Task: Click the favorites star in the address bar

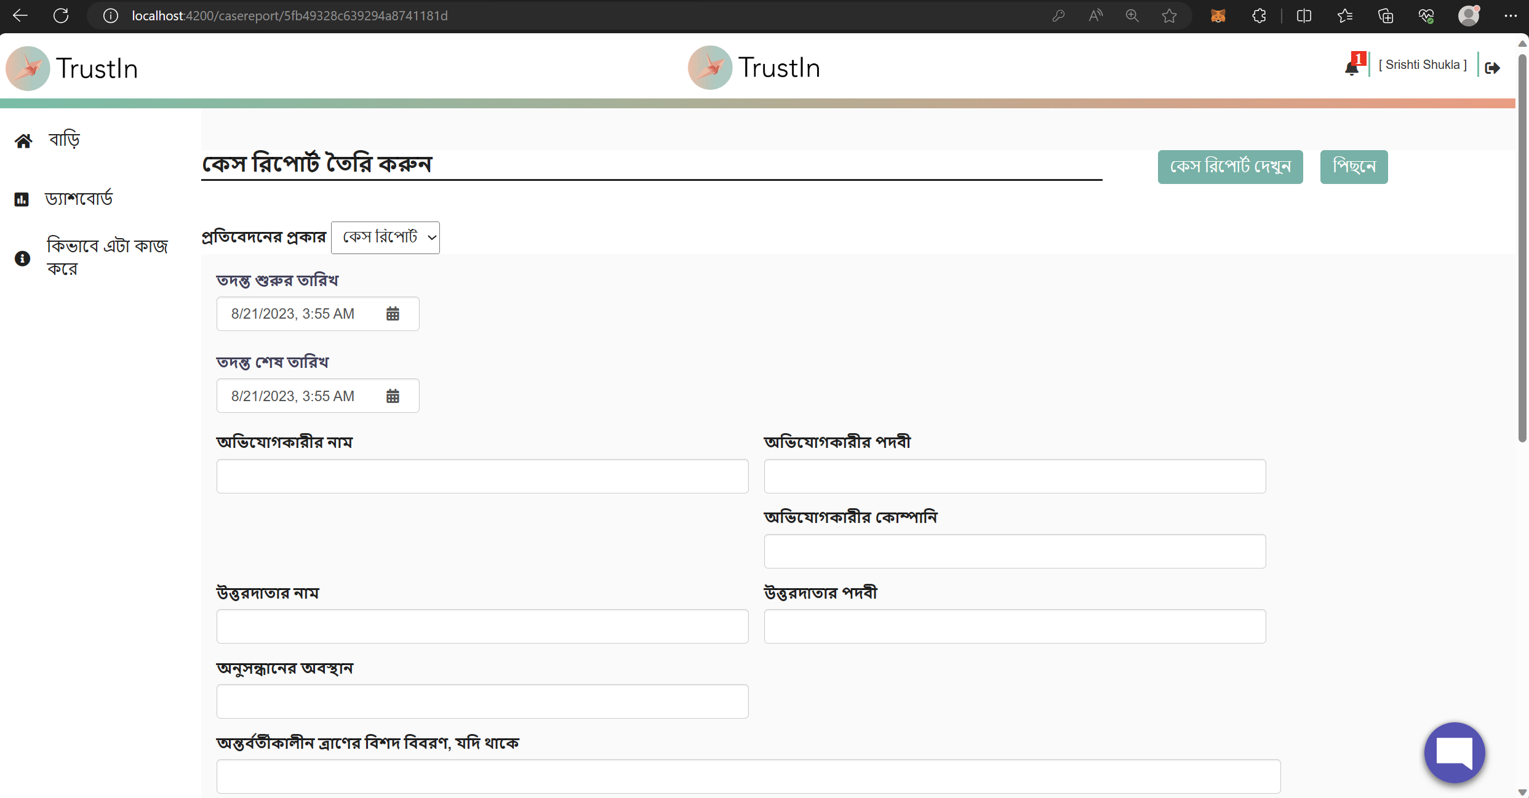Action: coord(1168,15)
